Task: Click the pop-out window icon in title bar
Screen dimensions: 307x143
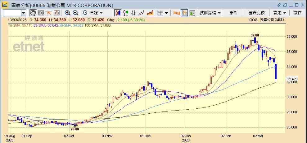Action: pyautogui.click(x=285, y=5)
